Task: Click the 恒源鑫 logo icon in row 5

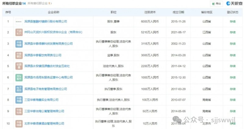Action: point(19,66)
